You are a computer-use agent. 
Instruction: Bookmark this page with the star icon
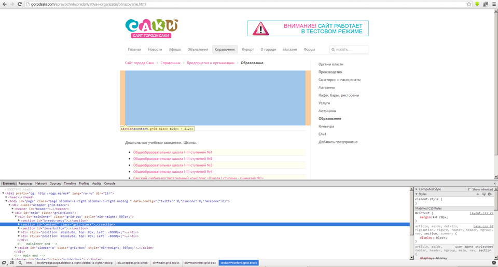(469, 4)
